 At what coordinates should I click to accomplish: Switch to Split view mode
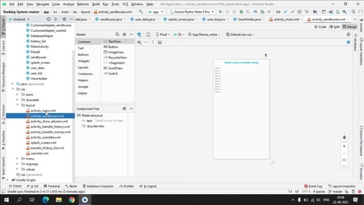coord(334,27)
